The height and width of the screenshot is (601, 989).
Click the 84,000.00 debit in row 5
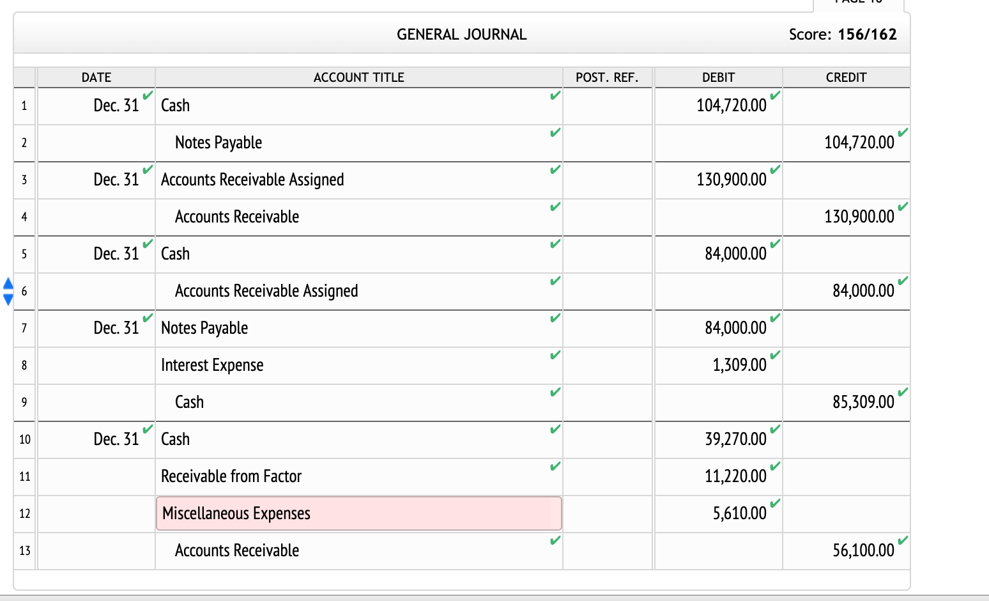coord(735,254)
